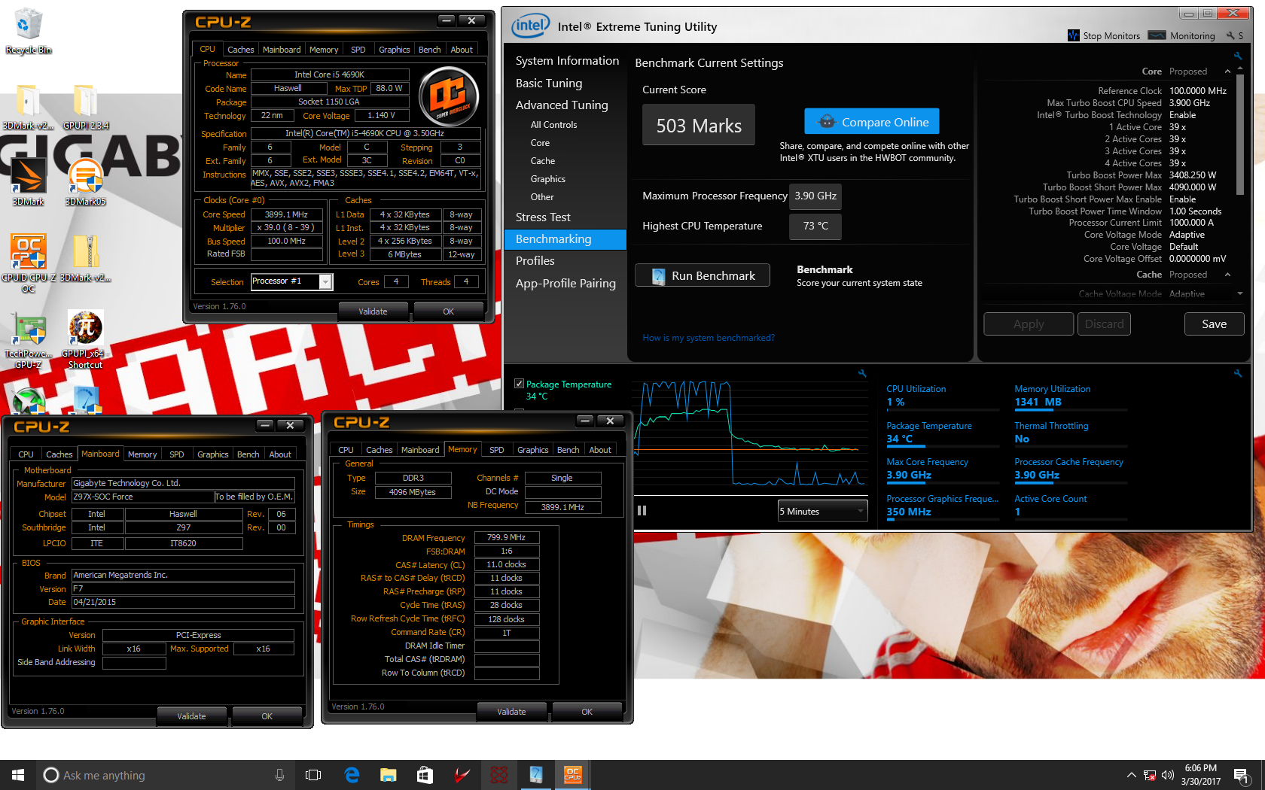Switch to CPU-Z OC taskbar icon
Viewport: 1265px width, 790px height.
573,775
